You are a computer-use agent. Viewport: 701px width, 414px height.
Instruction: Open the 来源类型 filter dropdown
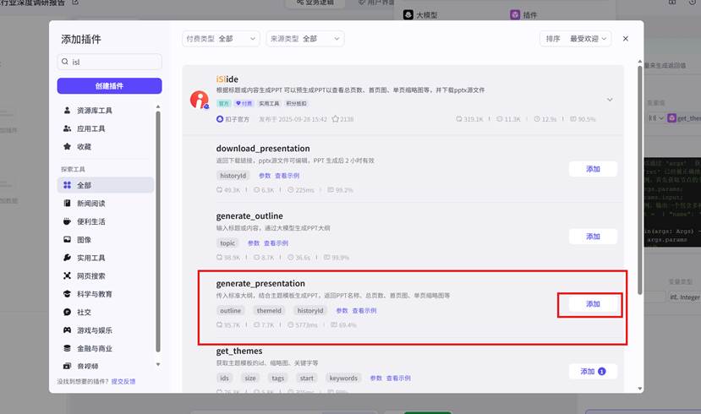(x=305, y=39)
